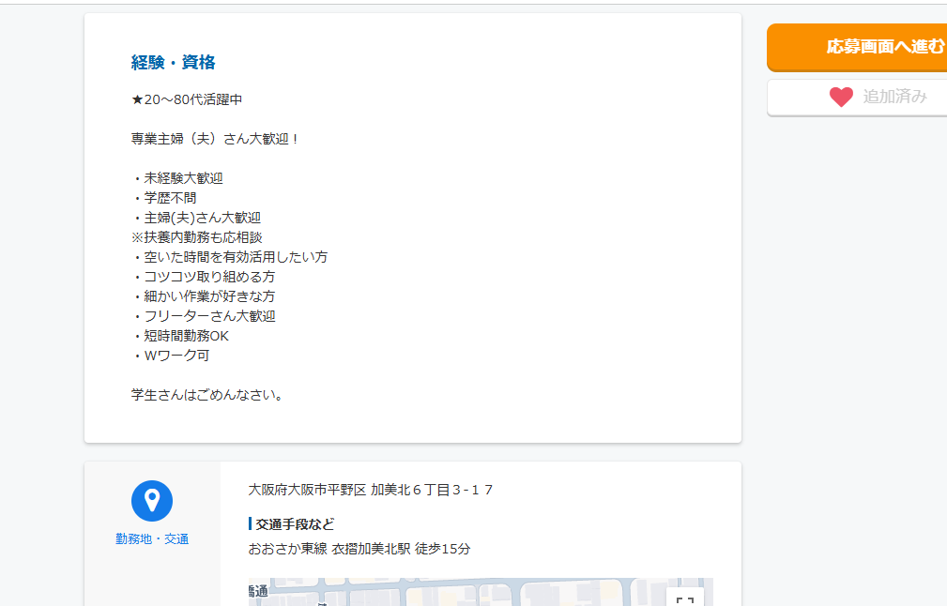Click the 学生さんはごめんなさい。 text
The width and height of the screenshot is (947, 606).
pyautogui.click(x=208, y=395)
